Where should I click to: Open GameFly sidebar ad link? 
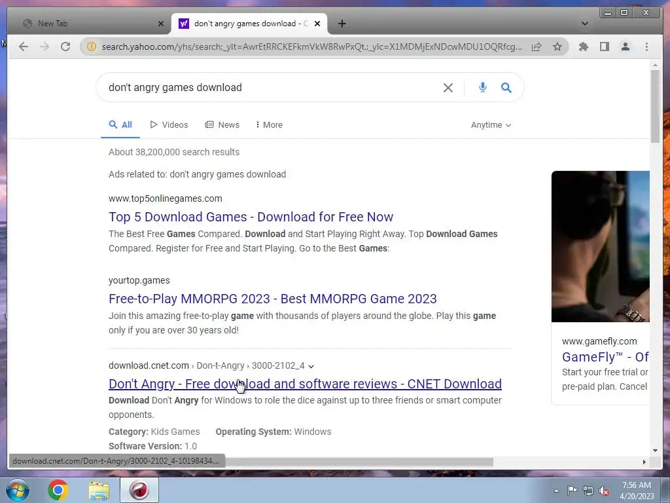605,357
